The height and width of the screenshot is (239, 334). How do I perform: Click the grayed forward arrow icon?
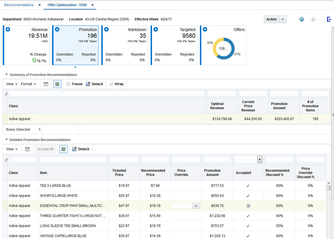click(313, 19)
